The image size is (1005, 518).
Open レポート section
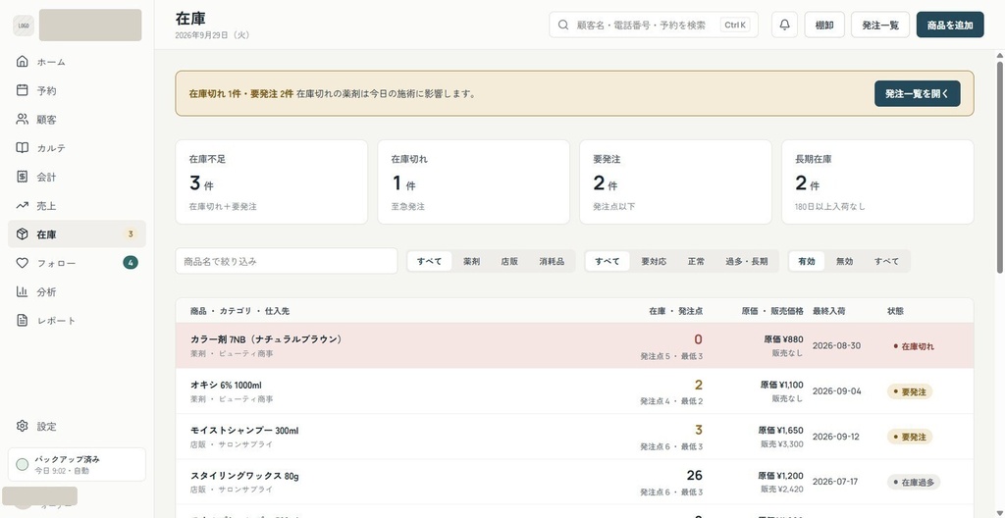click(77, 320)
